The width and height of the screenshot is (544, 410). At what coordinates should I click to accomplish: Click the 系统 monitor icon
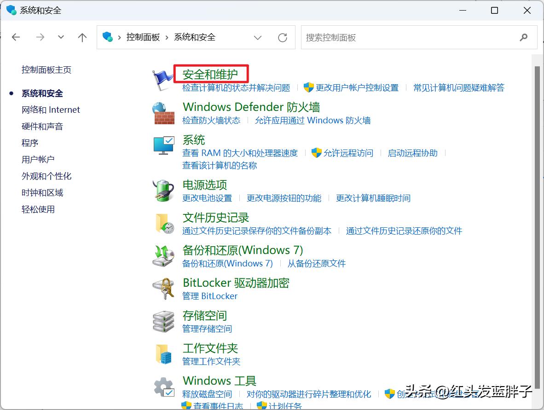[x=163, y=144]
